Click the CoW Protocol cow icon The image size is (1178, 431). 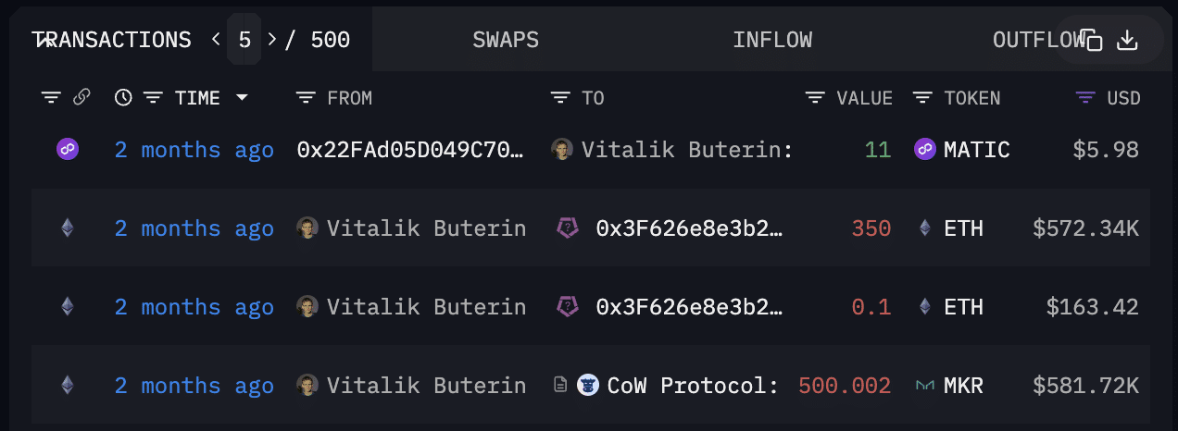(588, 385)
